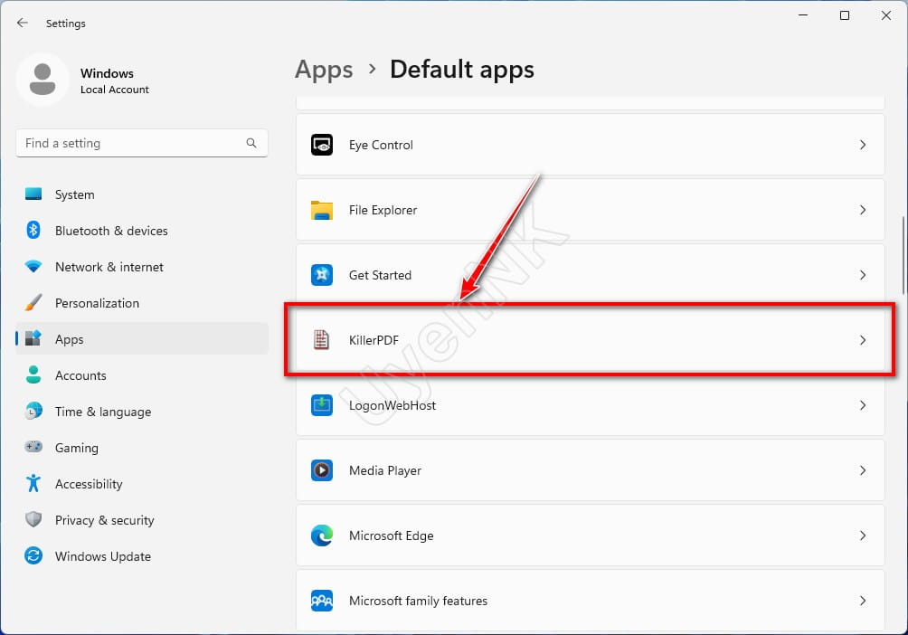Click the LogonWebHost app icon
The width and height of the screenshot is (908, 635).
click(x=322, y=405)
